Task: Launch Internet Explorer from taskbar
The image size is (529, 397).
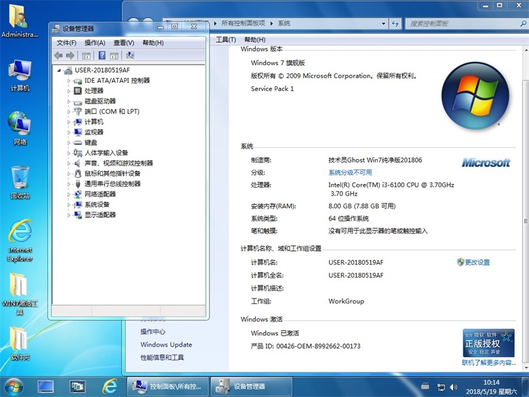Action: pyautogui.click(x=109, y=386)
